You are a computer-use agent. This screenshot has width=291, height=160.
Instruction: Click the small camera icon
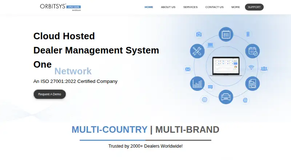[x=199, y=34]
